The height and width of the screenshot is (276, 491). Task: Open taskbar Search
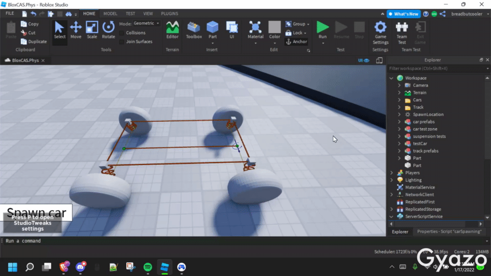click(x=30, y=267)
